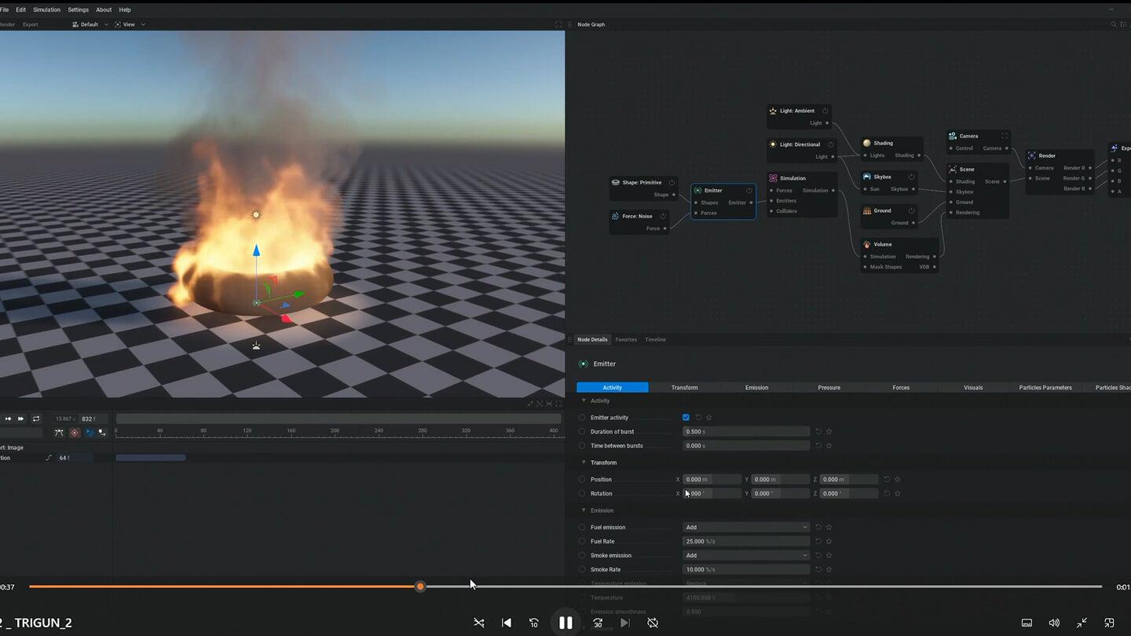
Task: Collapse the Emission section
Action: tap(584, 510)
